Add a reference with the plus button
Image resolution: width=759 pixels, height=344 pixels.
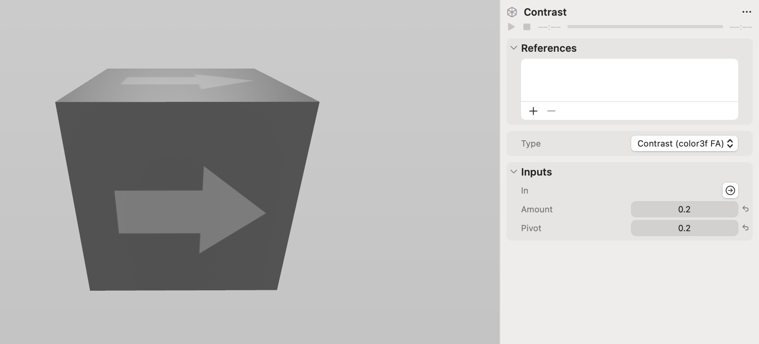coord(533,111)
